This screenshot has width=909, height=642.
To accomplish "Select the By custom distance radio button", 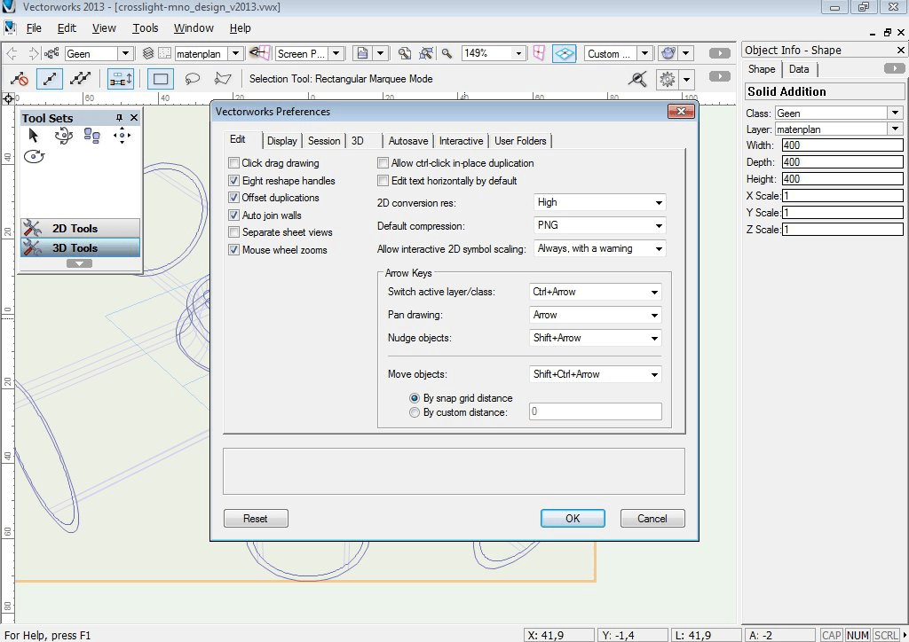I will [x=415, y=412].
